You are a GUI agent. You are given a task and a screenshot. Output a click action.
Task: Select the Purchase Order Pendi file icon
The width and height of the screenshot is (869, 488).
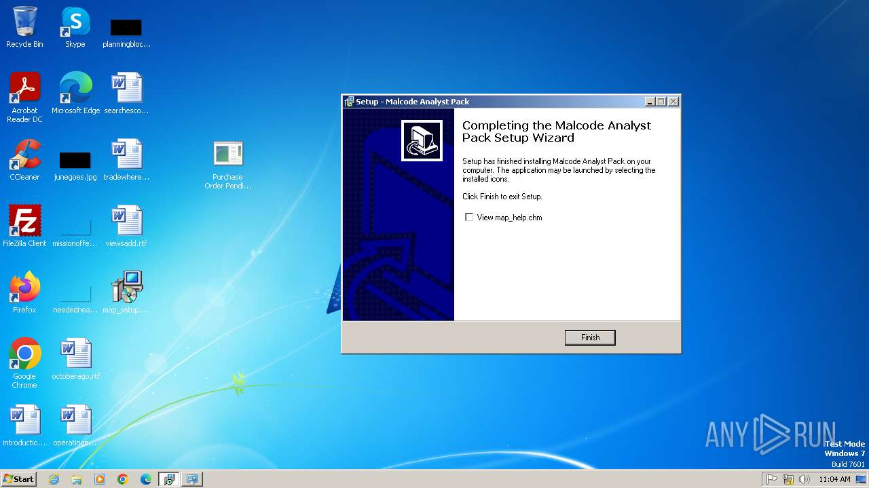click(227, 165)
